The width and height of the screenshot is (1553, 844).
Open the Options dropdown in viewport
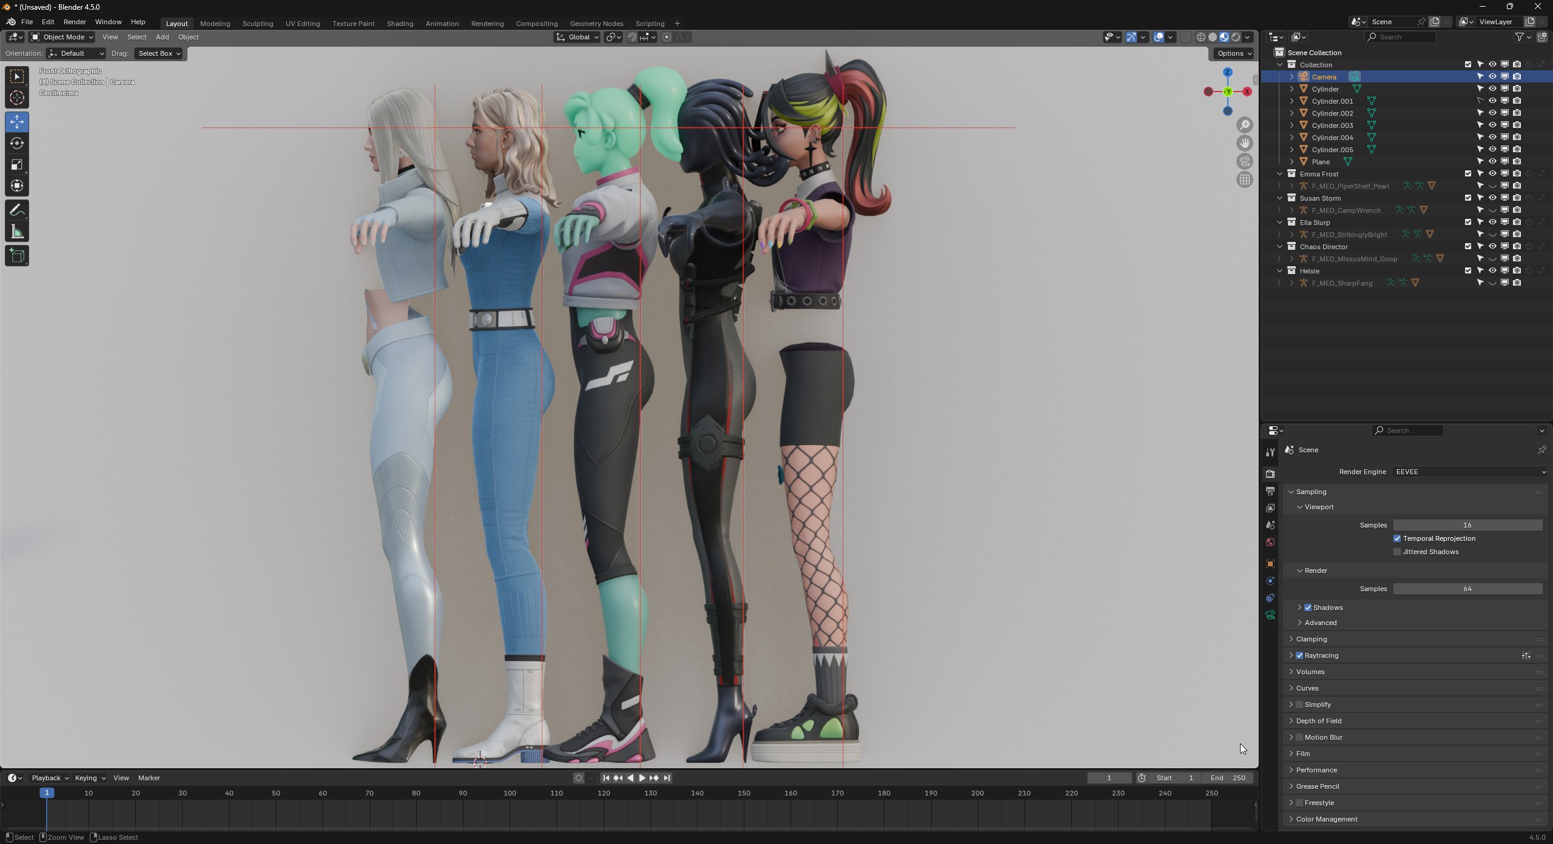pos(1234,53)
